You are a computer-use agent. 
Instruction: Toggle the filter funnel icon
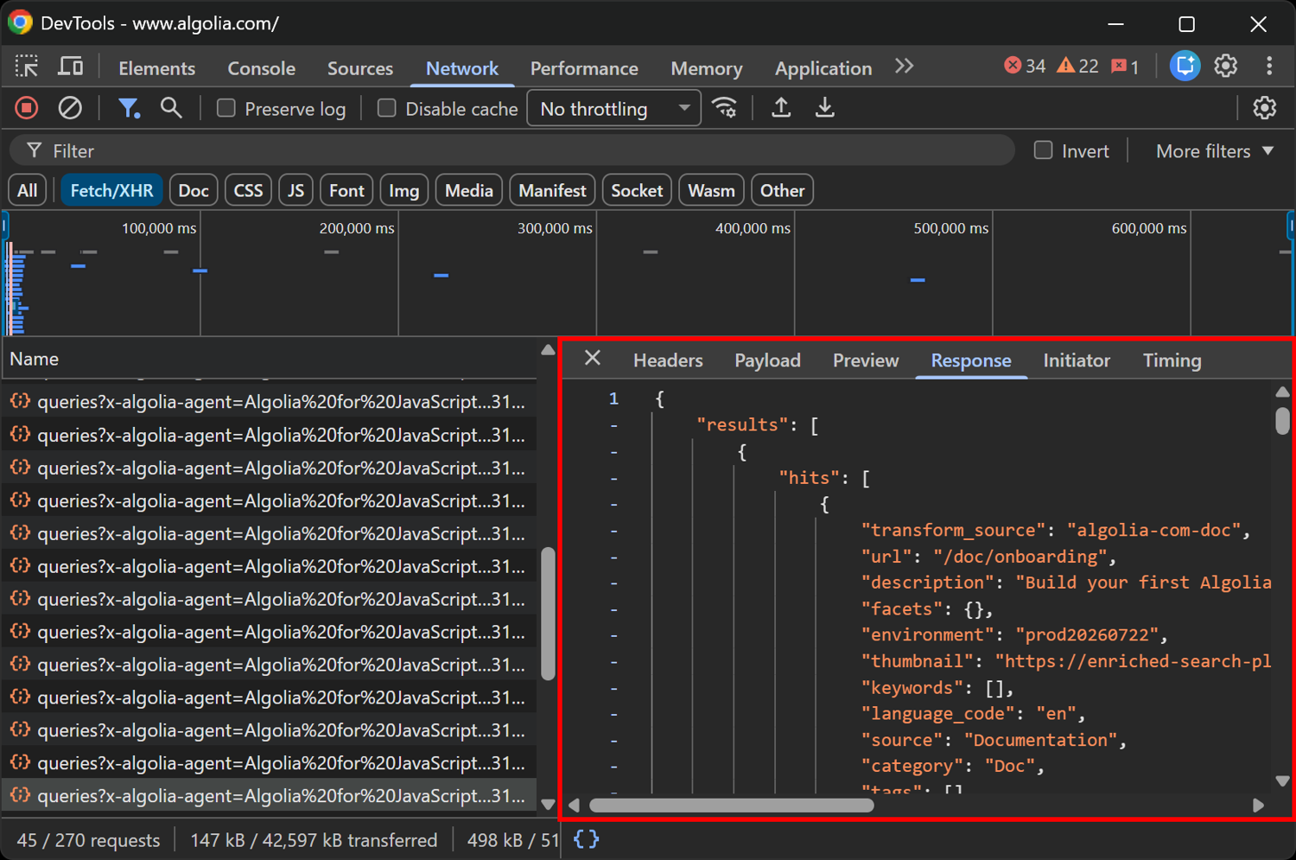(129, 108)
